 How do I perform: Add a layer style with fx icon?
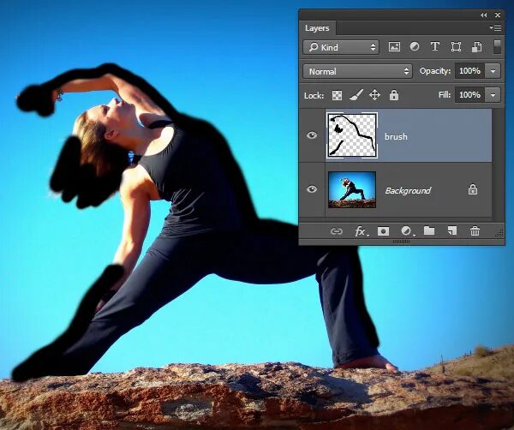pyautogui.click(x=362, y=232)
